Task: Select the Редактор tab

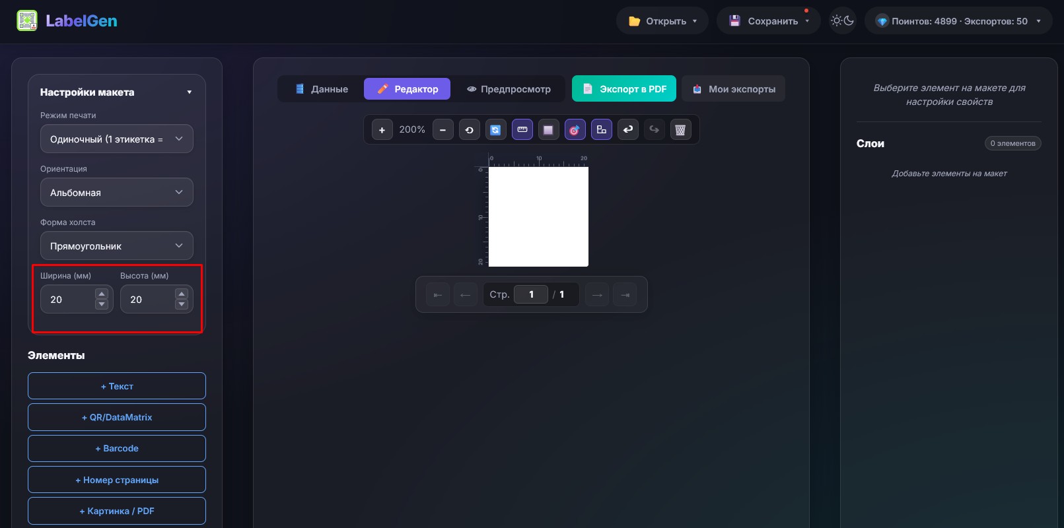Action: coord(407,89)
